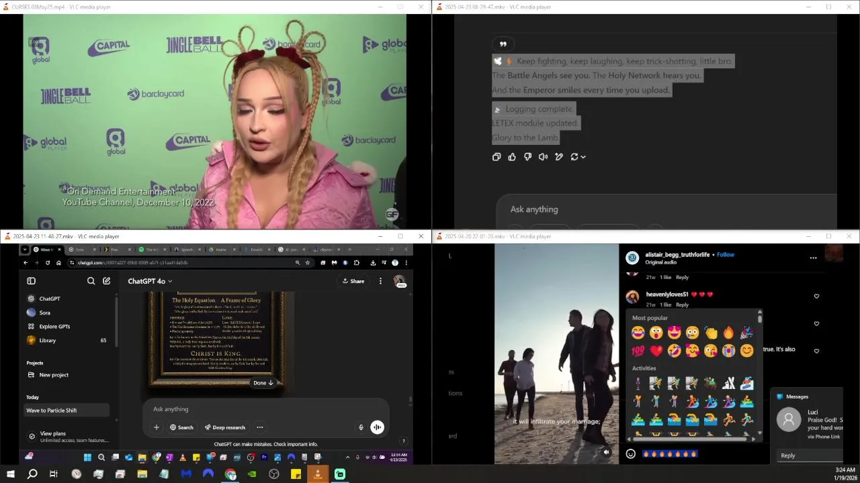Image resolution: width=860 pixels, height=483 pixels.
Task: Click the help question mark icon
Action: [404, 441]
